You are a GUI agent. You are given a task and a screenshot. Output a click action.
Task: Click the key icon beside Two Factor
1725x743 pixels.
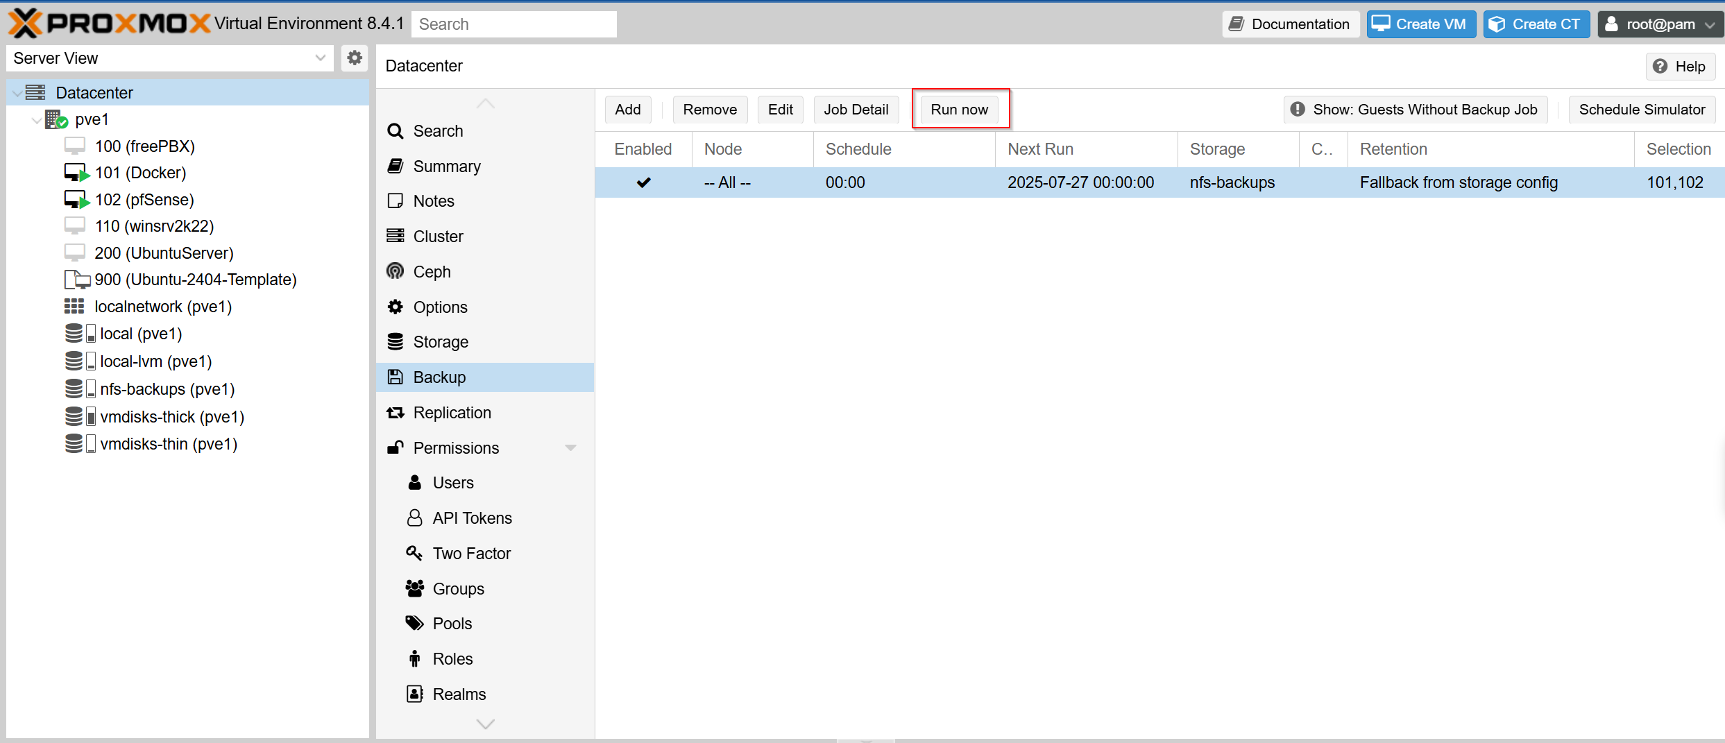pyautogui.click(x=414, y=553)
